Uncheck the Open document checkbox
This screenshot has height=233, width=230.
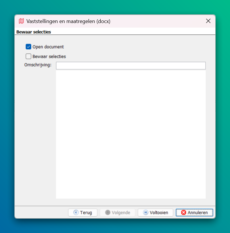pos(28,47)
